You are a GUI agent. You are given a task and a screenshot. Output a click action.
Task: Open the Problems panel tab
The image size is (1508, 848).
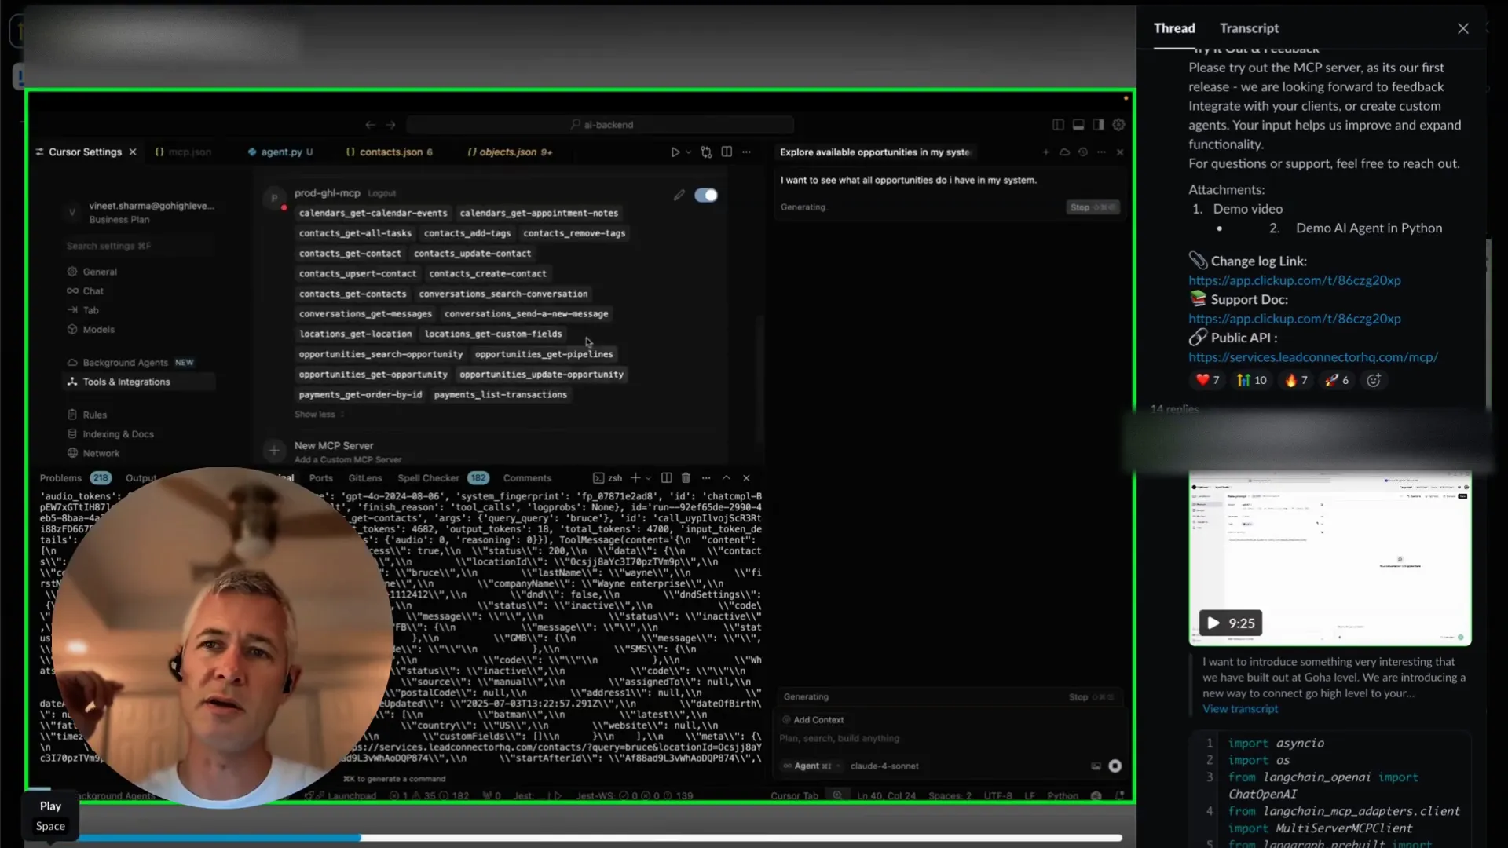(60, 478)
